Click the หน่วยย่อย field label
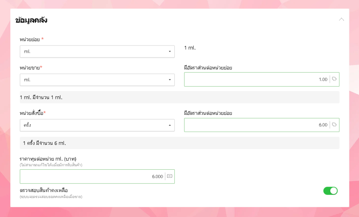This screenshot has width=359, height=217. pos(30,39)
